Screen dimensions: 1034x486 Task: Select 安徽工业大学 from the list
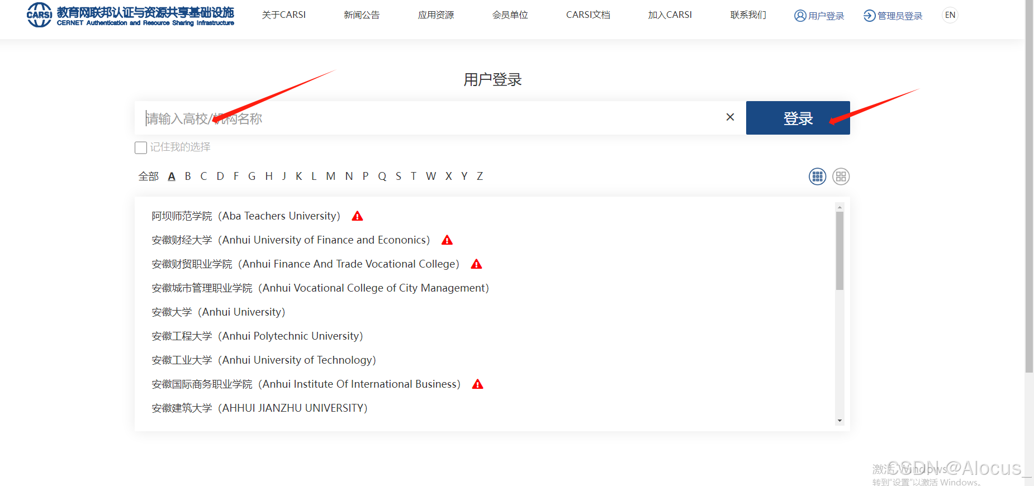pyautogui.click(x=264, y=360)
